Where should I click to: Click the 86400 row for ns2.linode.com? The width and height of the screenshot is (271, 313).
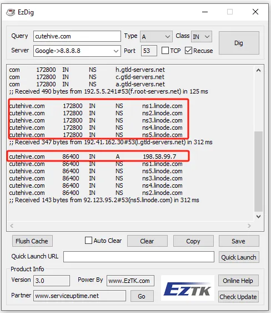tap(96, 193)
